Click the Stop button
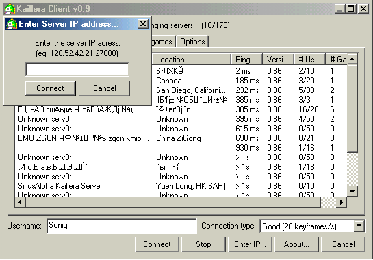 click(203, 244)
